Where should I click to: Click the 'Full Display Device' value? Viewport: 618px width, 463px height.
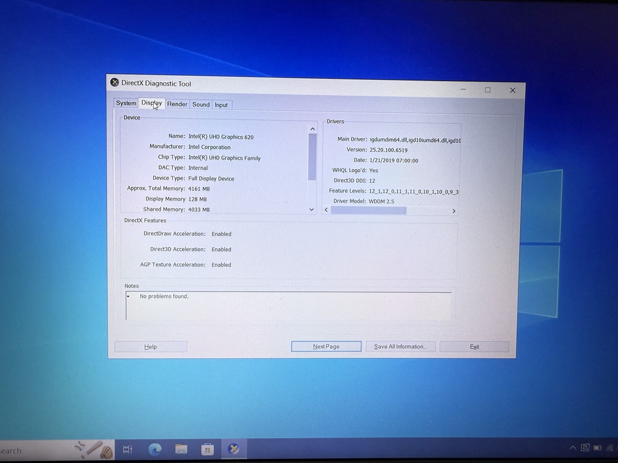coord(211,179)
